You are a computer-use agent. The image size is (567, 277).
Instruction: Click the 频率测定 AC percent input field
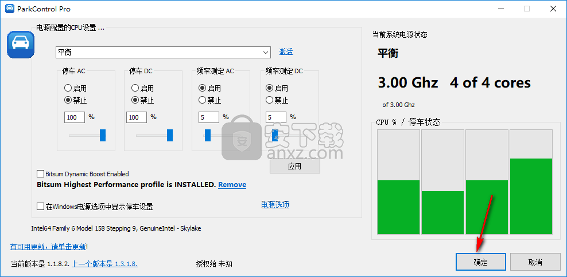click(x=209, y=117)
